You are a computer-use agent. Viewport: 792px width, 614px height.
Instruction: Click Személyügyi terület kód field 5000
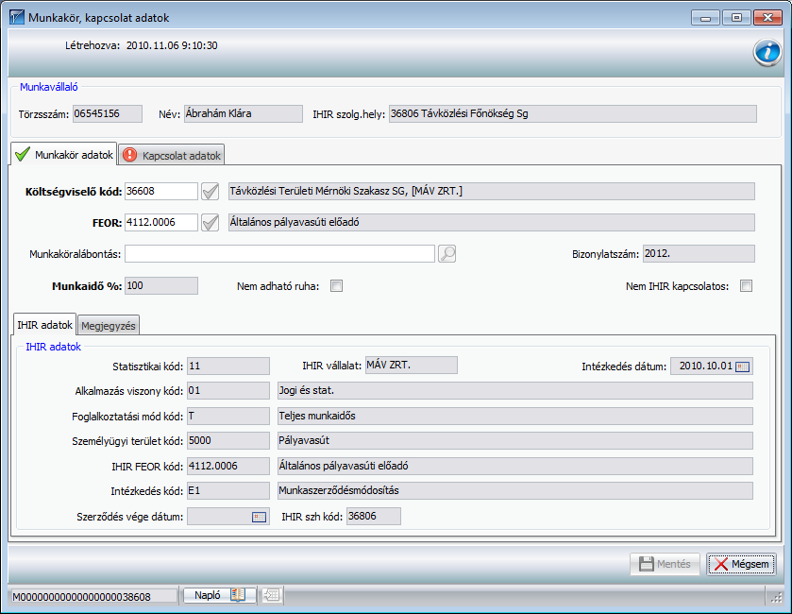pos(228,441)
